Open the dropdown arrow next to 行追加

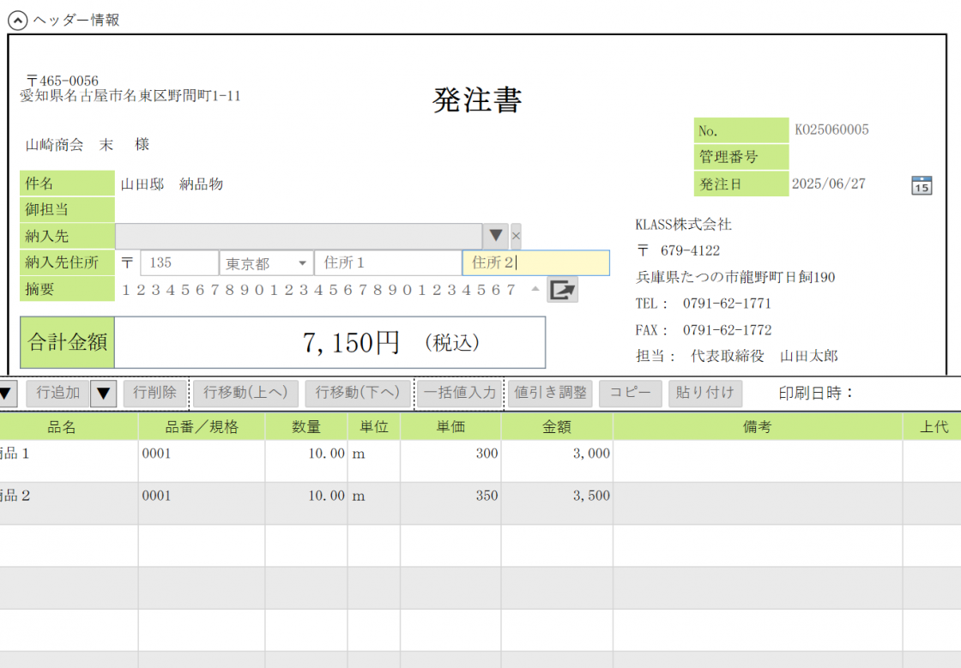point(104,394)
